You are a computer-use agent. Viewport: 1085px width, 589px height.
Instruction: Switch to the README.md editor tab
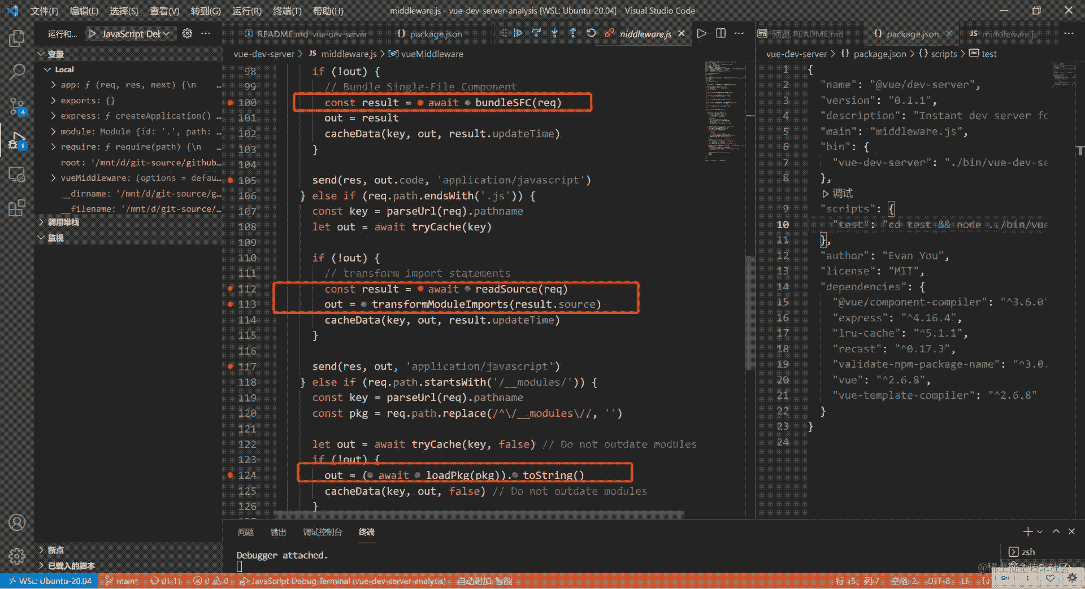306,34
